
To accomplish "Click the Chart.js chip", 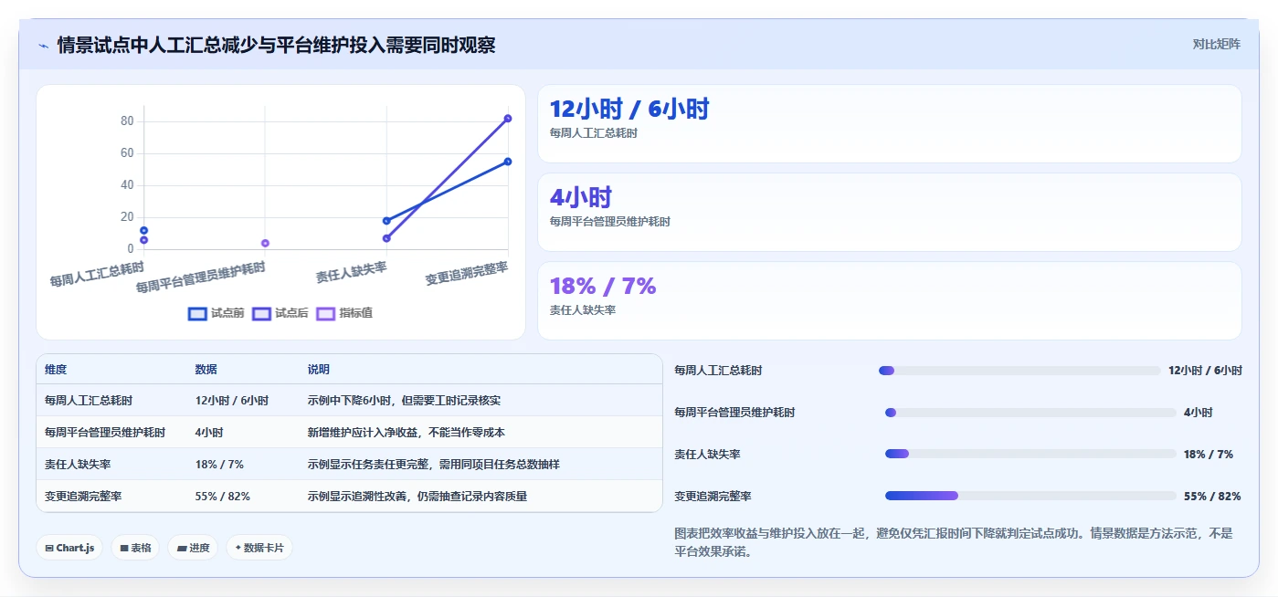I will click(69, 548).
